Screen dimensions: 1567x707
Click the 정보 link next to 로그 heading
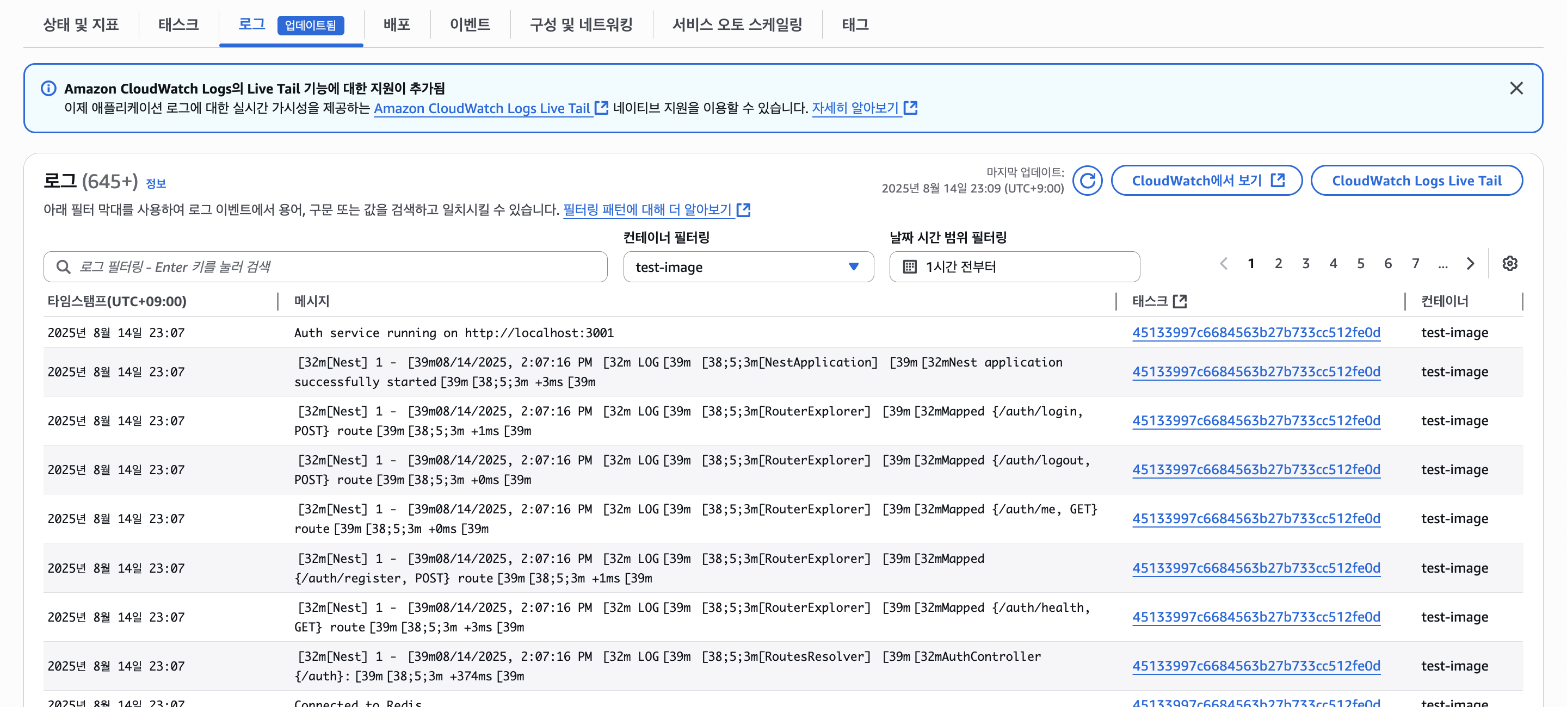point(156,184)
